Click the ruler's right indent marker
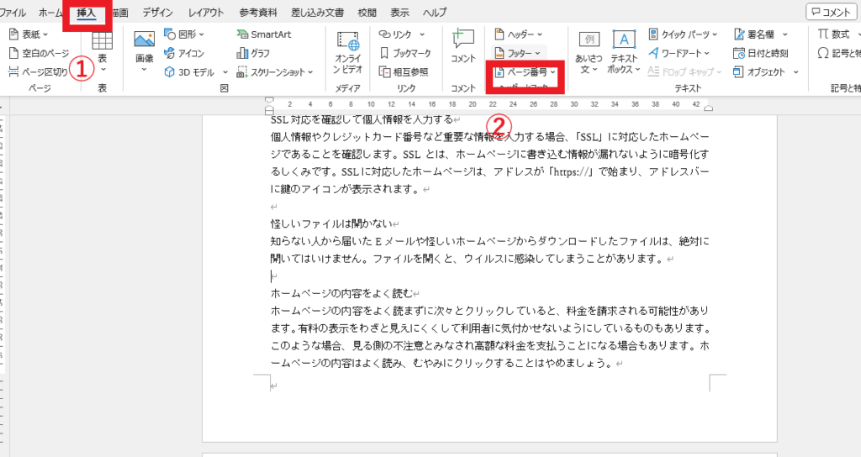Image resolution: width=861 pixels, height=457 pixels. [708, 108]
